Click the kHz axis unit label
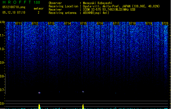 coord(2,22)
